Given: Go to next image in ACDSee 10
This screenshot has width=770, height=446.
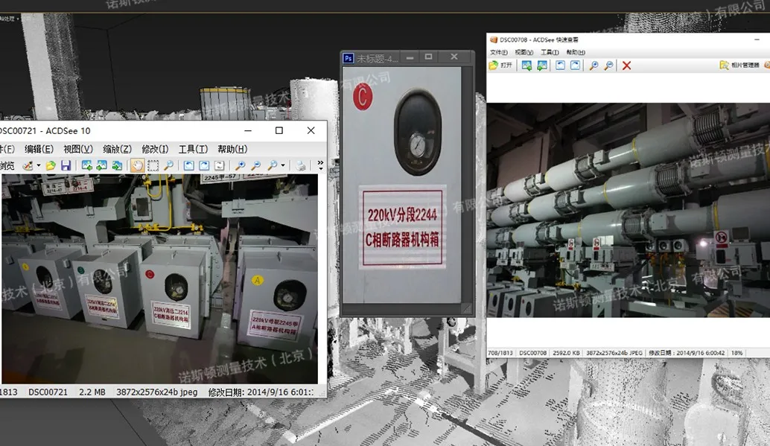Looking at the screenshot, I should coord(102,165).
